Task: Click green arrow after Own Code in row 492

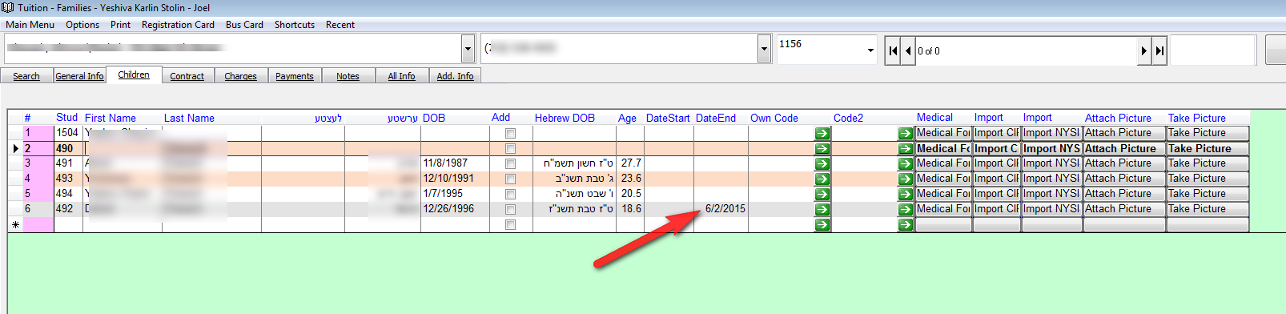Action: [822, 209]
